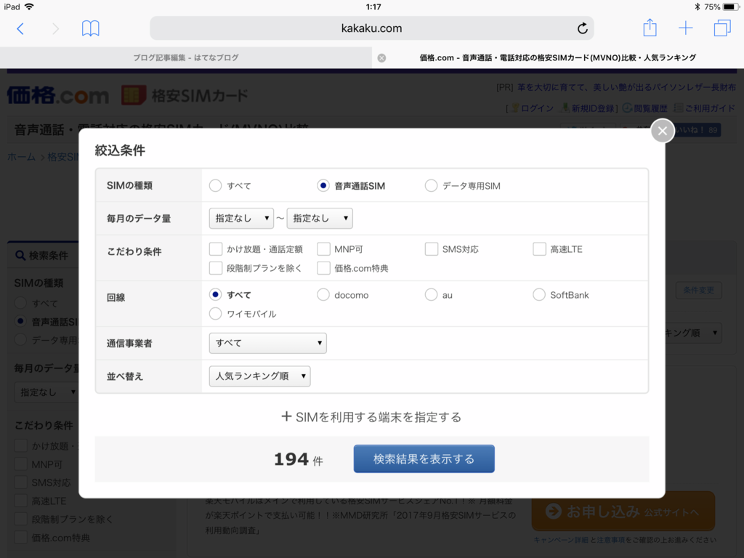Check 段階制プランを除く in dialog
Image resolution: width=744 pixels, height=558 pixels.
tap(215, 268)
